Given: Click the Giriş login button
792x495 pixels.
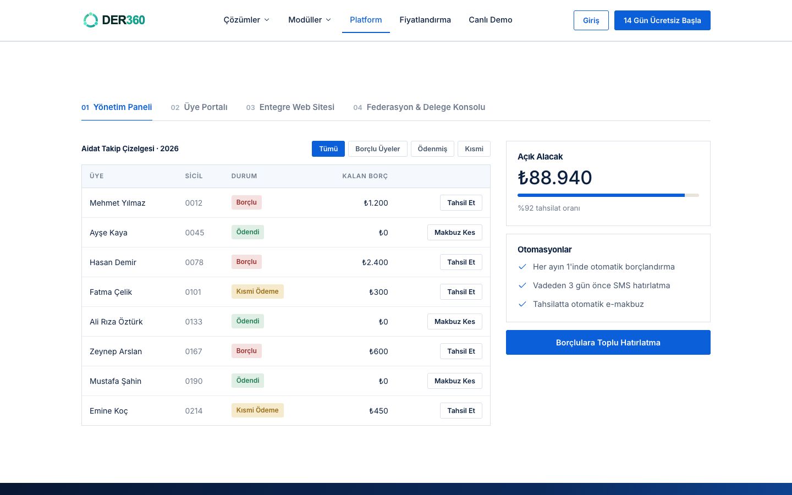Looking at the screenshot, I should pyautogui.click(x=591, y=20).
